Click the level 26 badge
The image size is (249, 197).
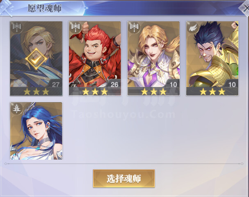(x=114, y=85)
